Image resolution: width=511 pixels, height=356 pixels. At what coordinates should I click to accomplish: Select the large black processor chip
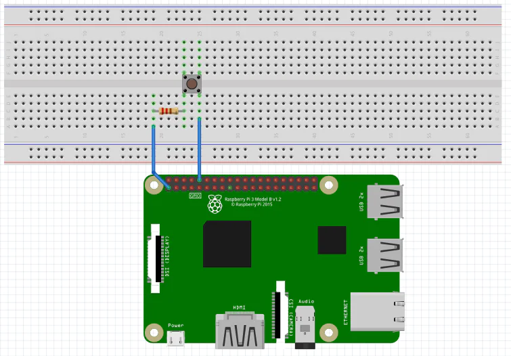point(227,244)
